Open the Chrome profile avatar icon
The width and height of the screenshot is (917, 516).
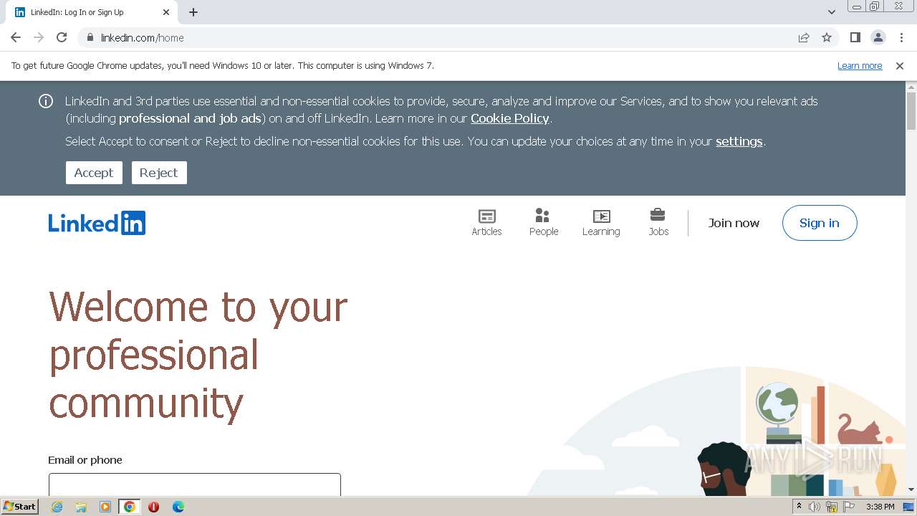coord(878,37)
